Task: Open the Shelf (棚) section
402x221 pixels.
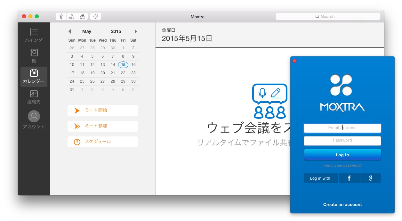Action: pyautogui.click(x=34, y=56)
